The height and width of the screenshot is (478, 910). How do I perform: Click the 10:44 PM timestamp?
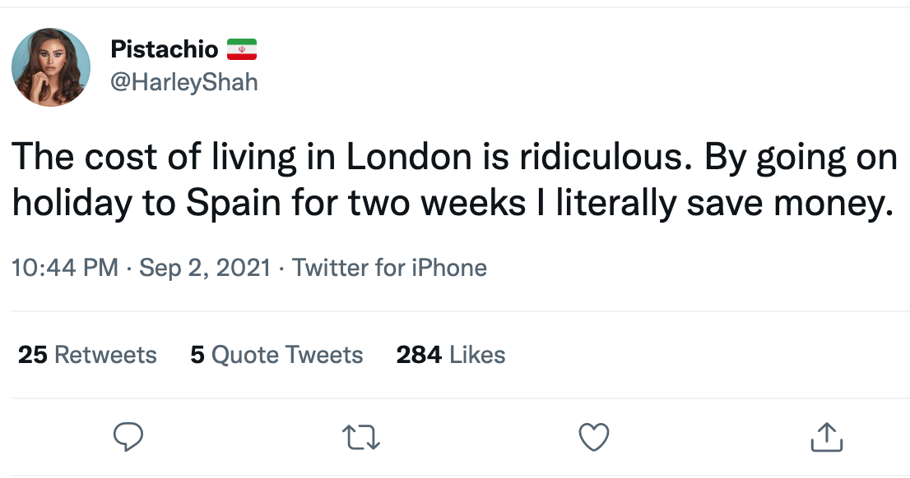[x=66, y=268]
